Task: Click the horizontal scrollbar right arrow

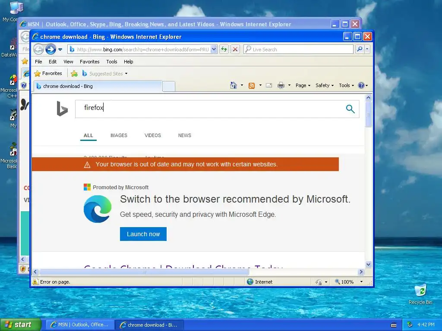Action: pos(361,272)
